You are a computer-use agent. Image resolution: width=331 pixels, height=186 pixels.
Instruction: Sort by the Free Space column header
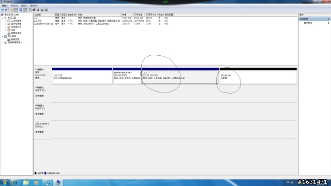coord(139,15)
